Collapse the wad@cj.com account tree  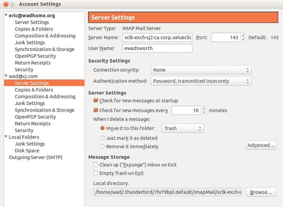[6, 76]
